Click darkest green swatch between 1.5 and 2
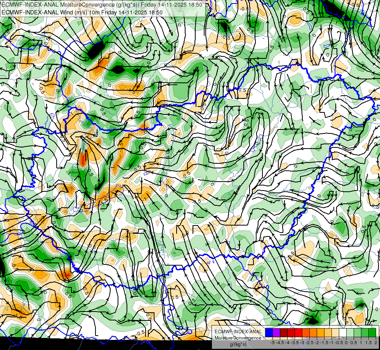Image resolution: width=380 pixels, height=350 pixels. tap(372, 333)
